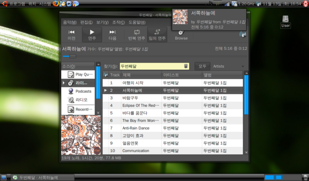309x181 pixels.
Task: Click the show desktop icon in bottom panel
Action: (x=3, y=177)
